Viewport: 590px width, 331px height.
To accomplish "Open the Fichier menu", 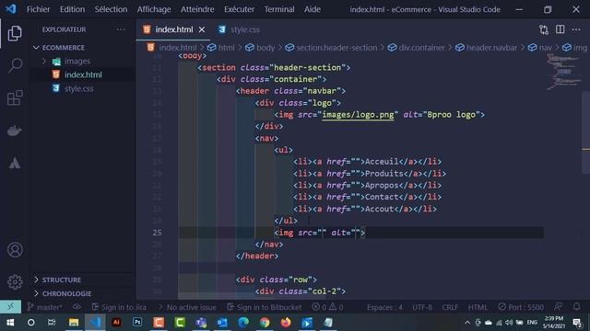I will pos(38,9).
